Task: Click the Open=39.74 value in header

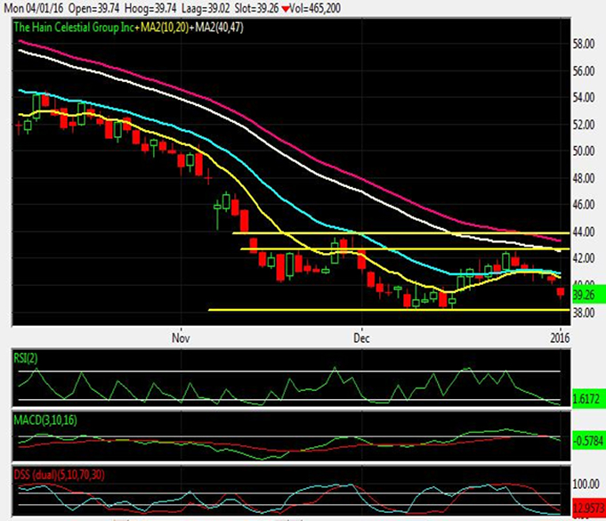Action: (x=94, y=8)
